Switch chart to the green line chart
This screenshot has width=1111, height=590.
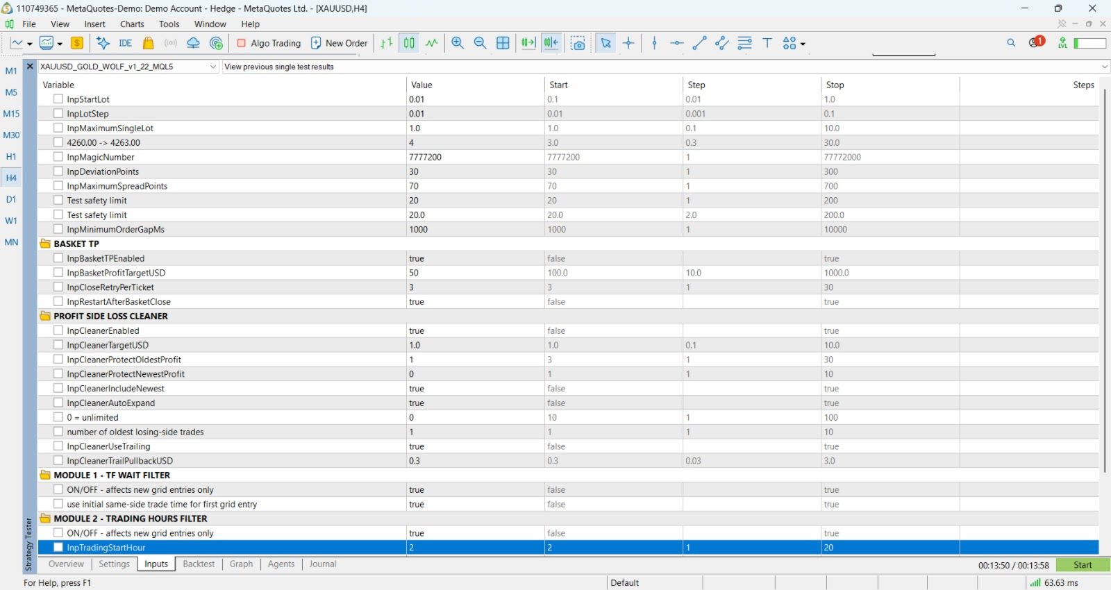(x=432, y=43)
